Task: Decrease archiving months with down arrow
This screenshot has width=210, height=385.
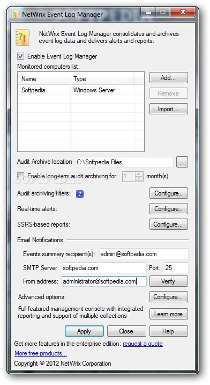Action: coord(139,178)
